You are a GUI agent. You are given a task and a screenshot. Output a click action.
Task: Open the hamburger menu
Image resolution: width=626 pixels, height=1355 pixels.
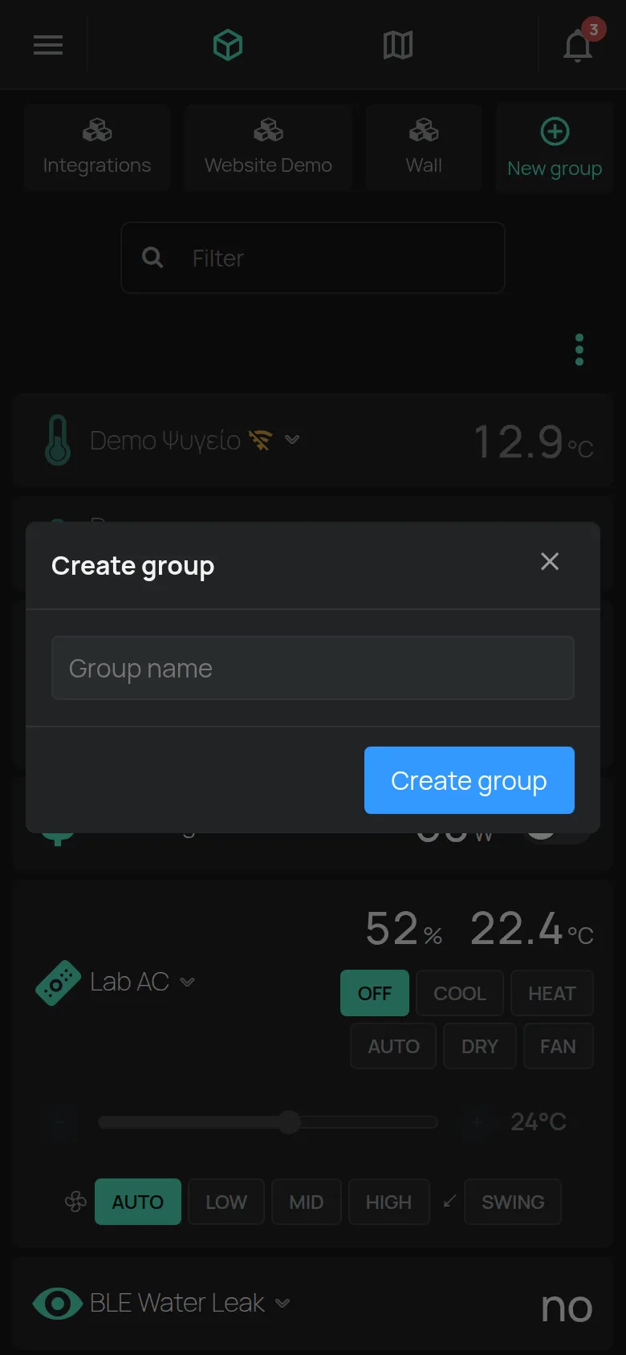tap(48, 45)
